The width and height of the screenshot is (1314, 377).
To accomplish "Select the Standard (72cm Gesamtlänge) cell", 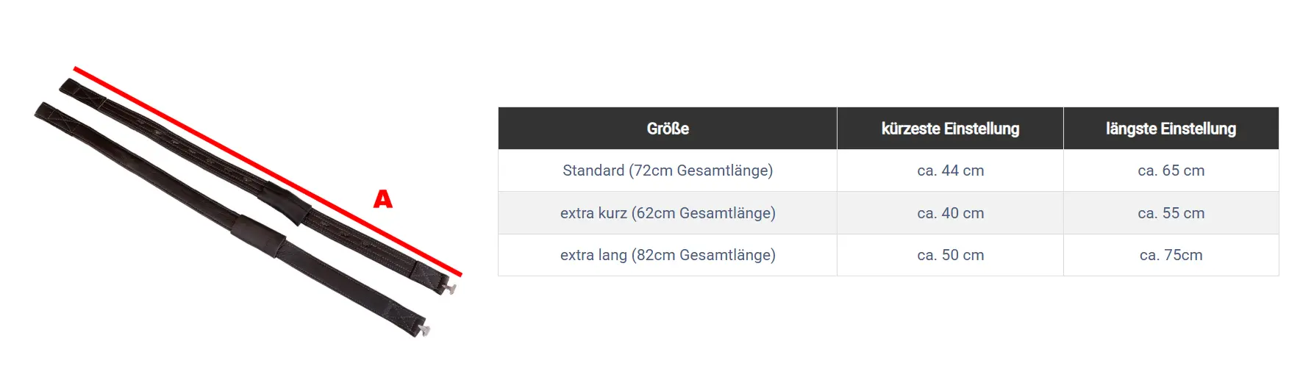I will click(668, 170).
